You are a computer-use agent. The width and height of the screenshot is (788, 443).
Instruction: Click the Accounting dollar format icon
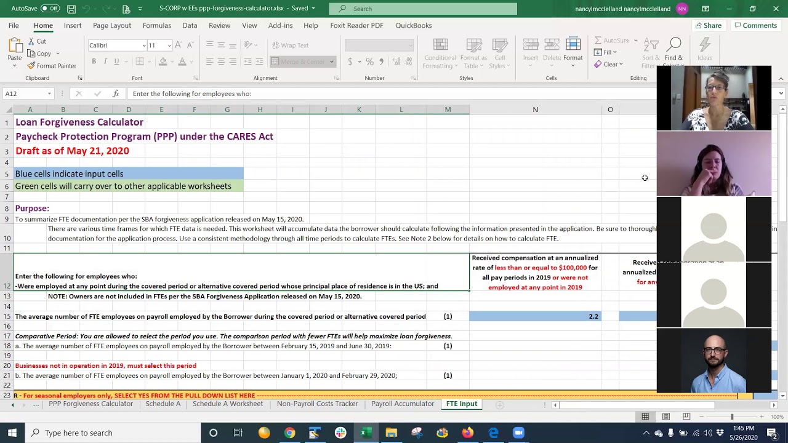pos(350,62)
